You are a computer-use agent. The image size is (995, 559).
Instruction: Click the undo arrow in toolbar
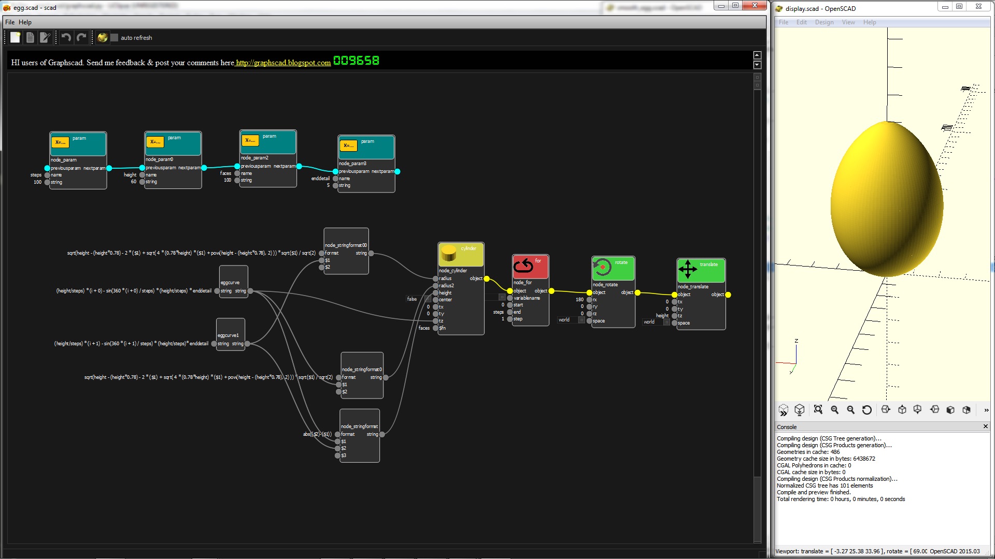point(66,37)
